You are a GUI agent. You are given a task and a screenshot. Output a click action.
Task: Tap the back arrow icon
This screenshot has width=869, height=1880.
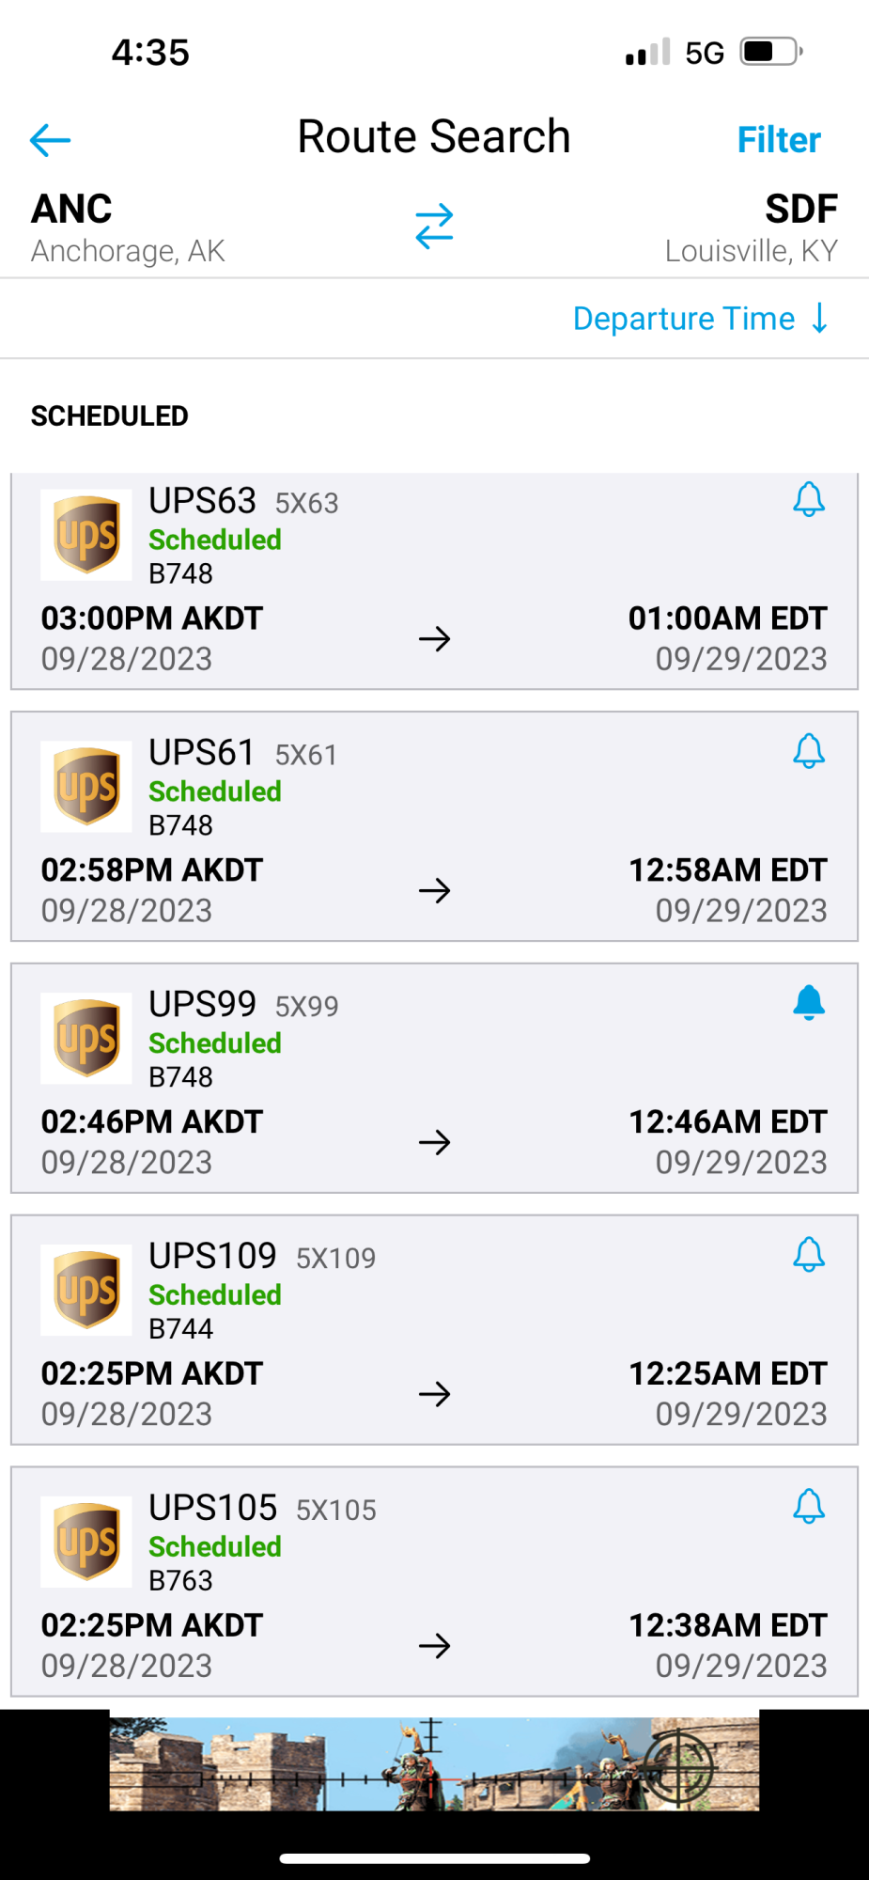click(51, 140)
